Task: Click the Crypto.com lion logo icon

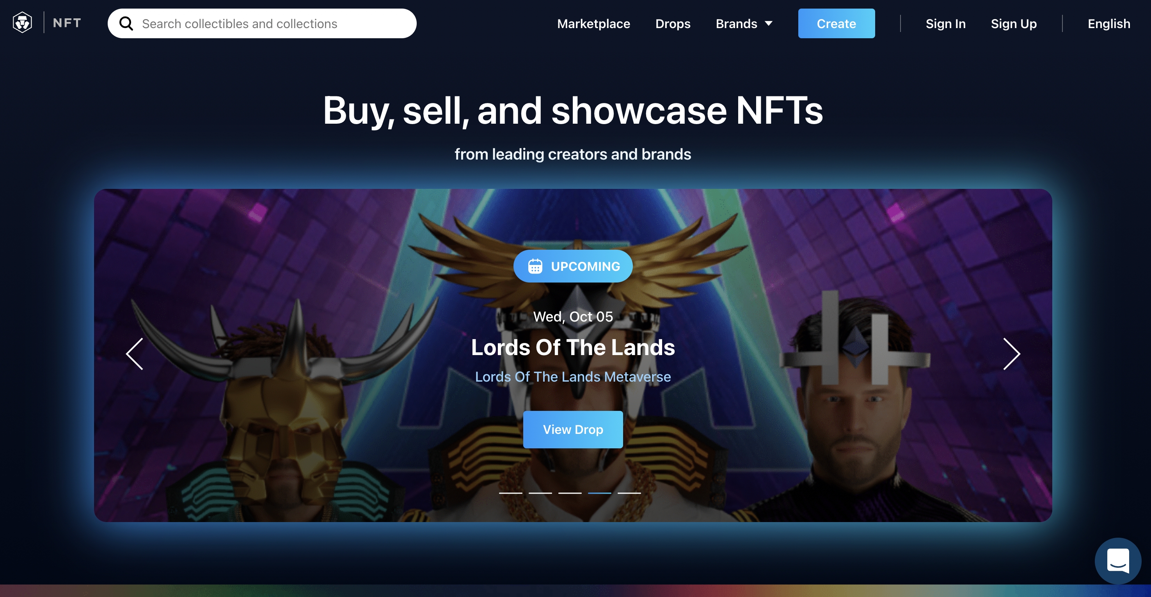Action: (x=22, y=23)
